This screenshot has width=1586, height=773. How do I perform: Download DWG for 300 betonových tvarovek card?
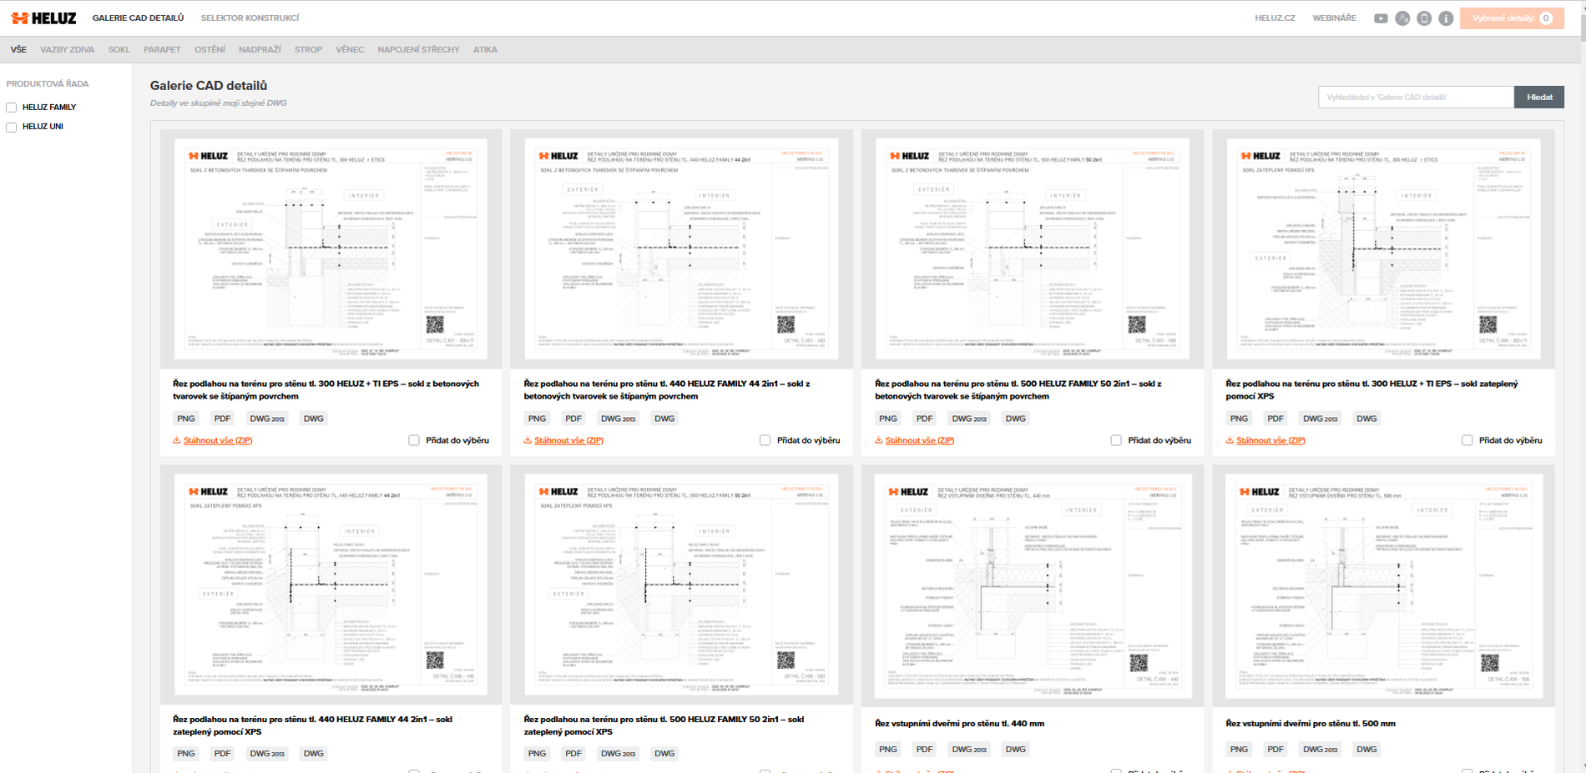coord(314,419)
